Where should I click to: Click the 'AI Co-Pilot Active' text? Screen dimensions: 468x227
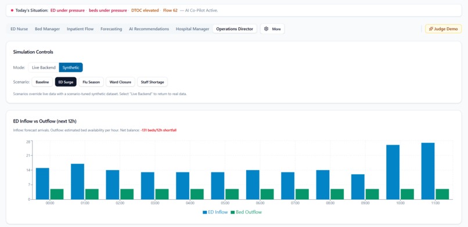201,10
